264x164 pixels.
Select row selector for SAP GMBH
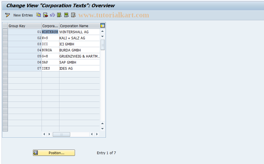[x=5, y=62]
